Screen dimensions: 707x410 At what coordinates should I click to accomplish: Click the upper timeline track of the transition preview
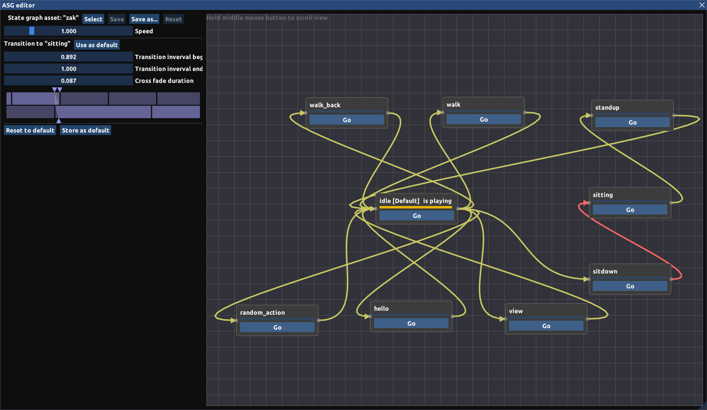pos(103,98)
